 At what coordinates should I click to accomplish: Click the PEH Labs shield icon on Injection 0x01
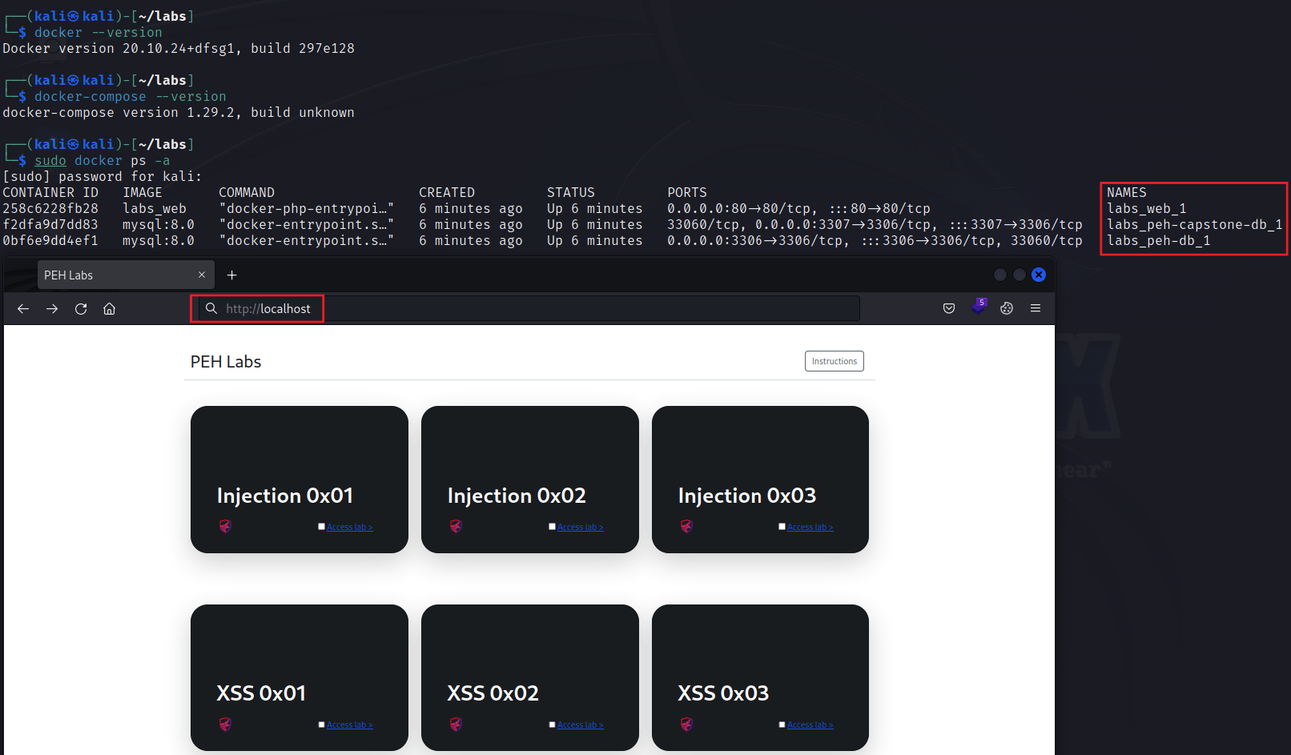[225, 526]
